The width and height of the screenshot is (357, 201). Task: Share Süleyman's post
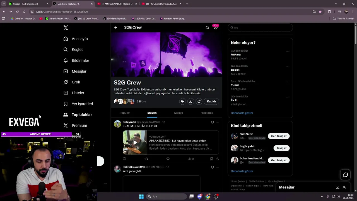[x=217, y=159]
